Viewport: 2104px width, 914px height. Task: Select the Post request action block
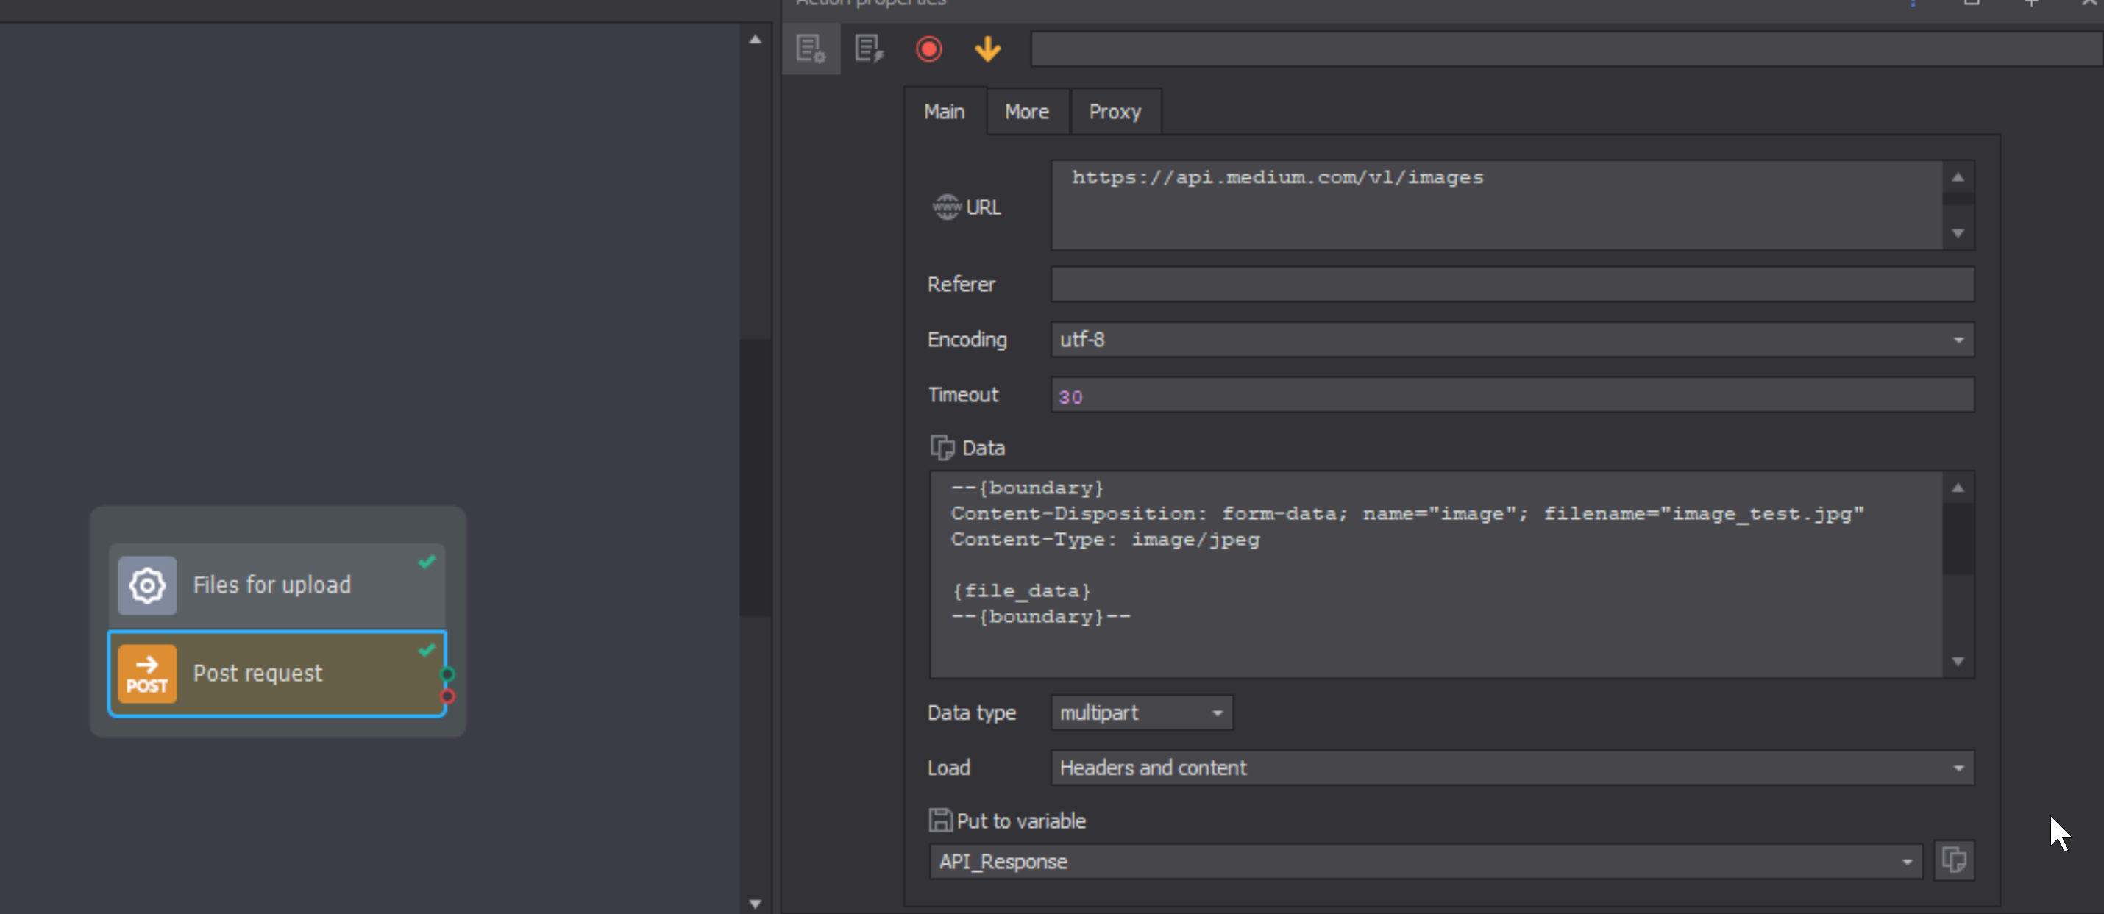(x=277, y=674)
